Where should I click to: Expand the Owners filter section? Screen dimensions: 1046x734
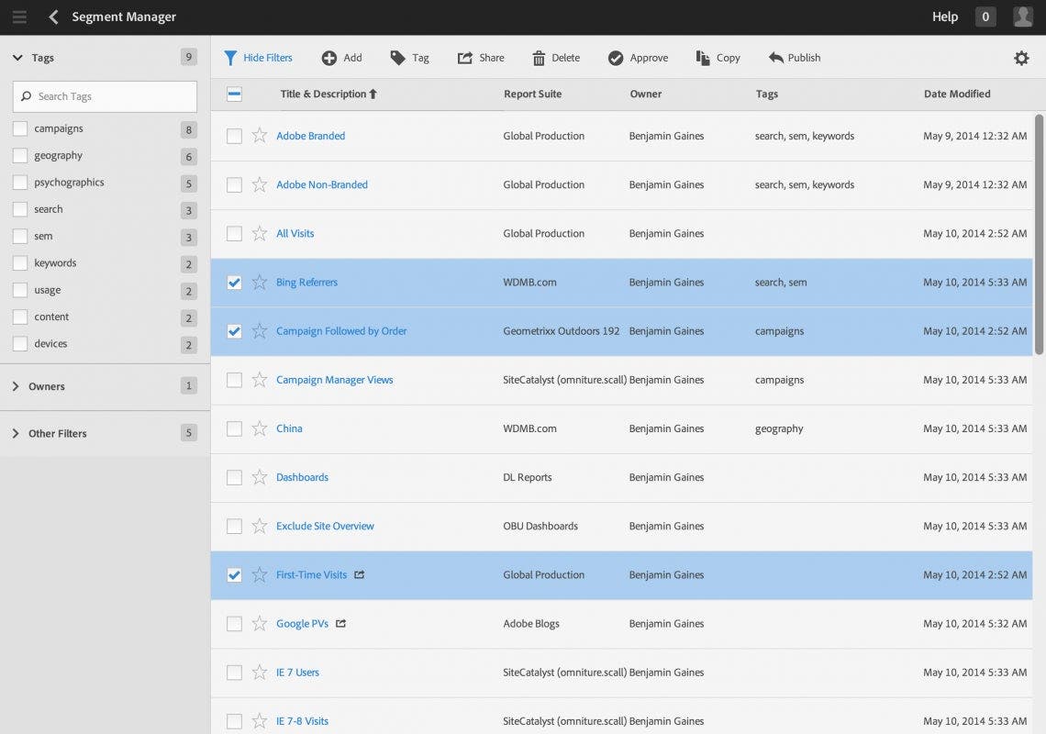point(17,386)
